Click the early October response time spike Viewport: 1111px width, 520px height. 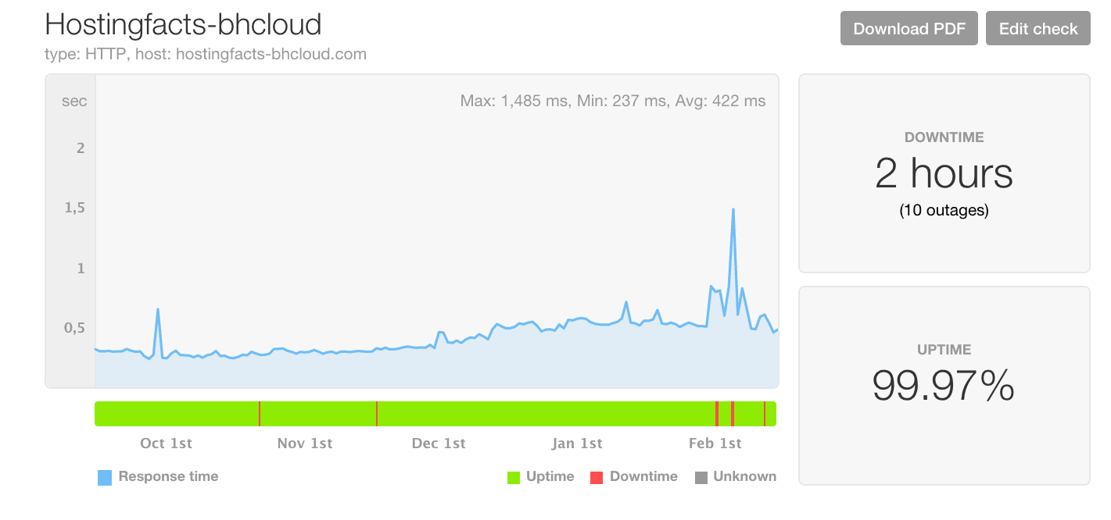(x=158, y=309)
